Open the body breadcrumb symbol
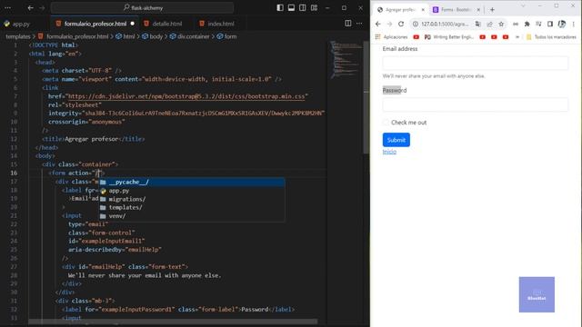 (153, 36)
